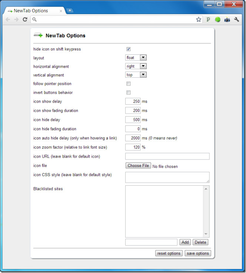Click the green P extension icon
Image resolution: width=246 pixels, height=273 pixels.
pos(208,20)
